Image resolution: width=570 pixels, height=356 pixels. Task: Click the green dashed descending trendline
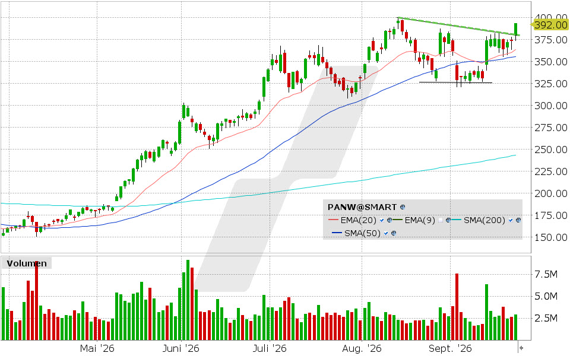[x=458, y=26]
